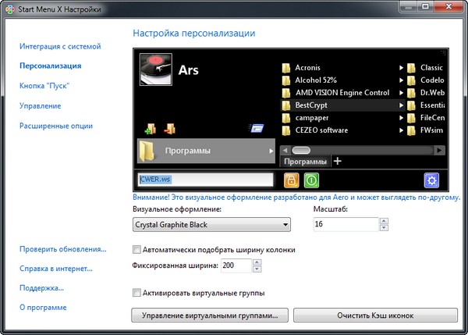The width and height of the screenshot is (468, 335).
Task: Click the orange remove-folder icon
Action: [x=169, y=129]
